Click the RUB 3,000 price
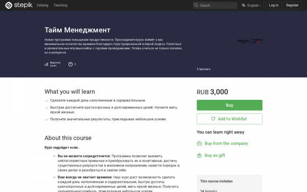307x192 pixels. [x=212, y=92]
